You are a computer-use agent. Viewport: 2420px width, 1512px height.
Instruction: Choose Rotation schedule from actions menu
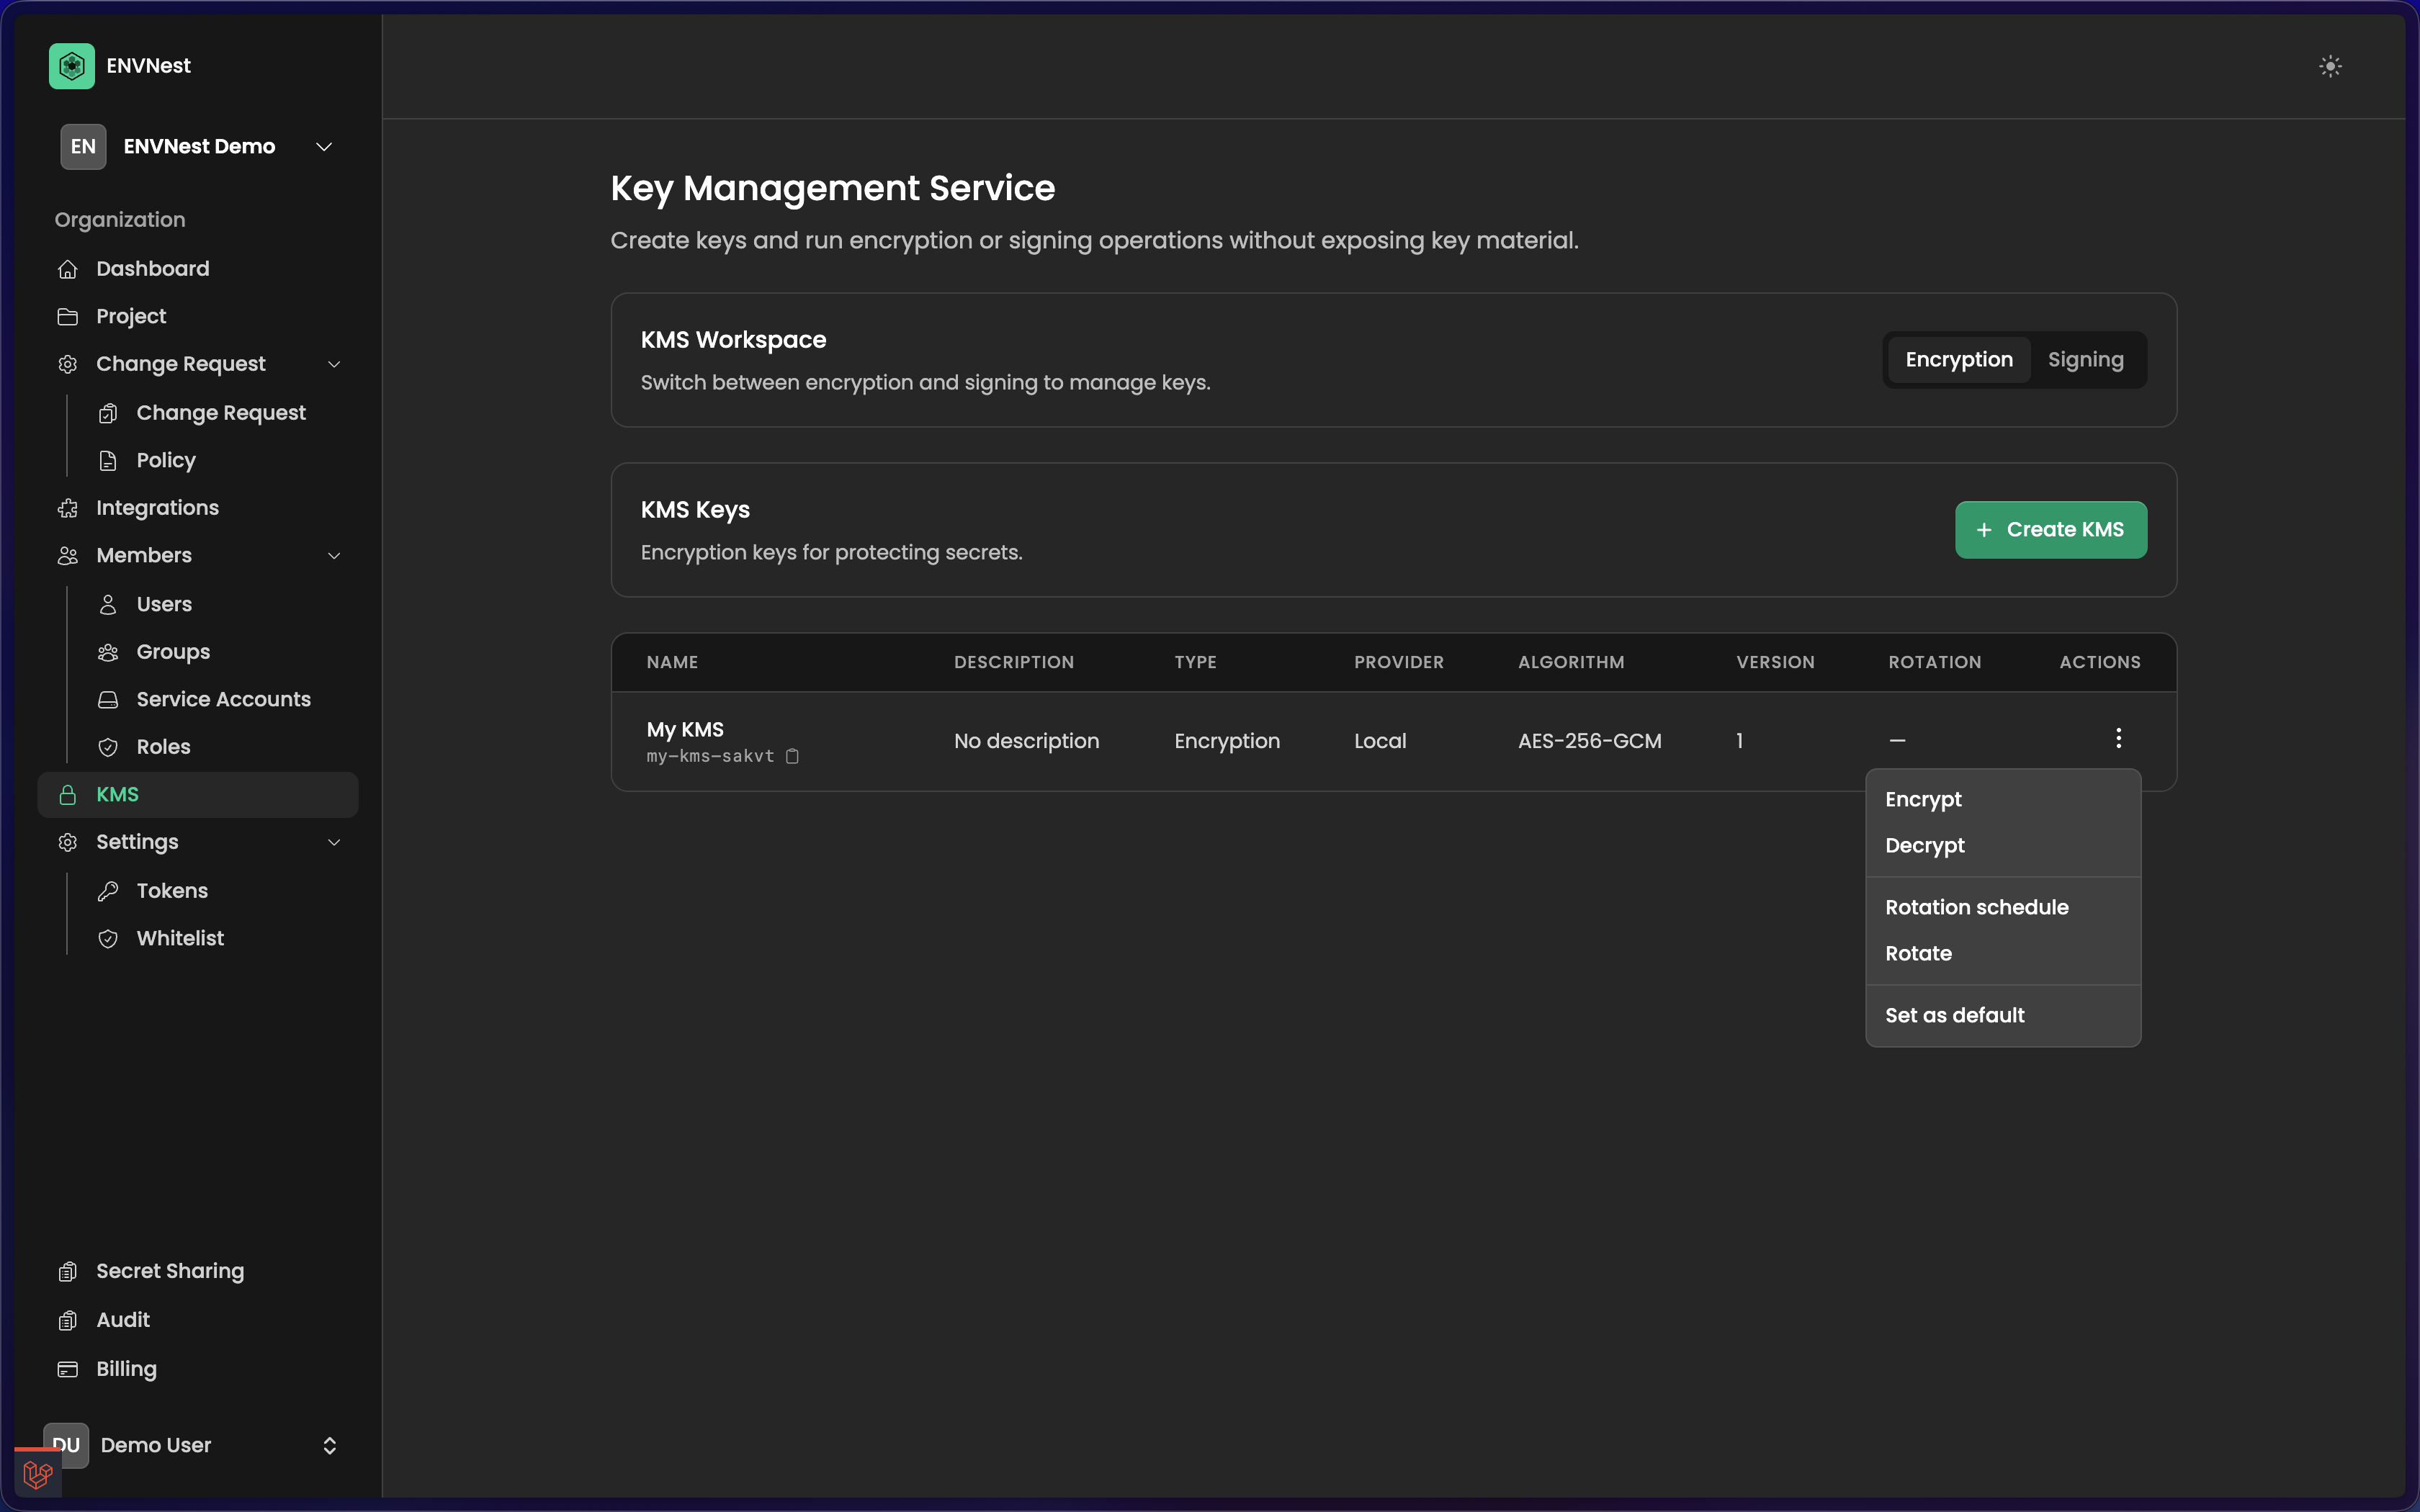point(1976,907)
